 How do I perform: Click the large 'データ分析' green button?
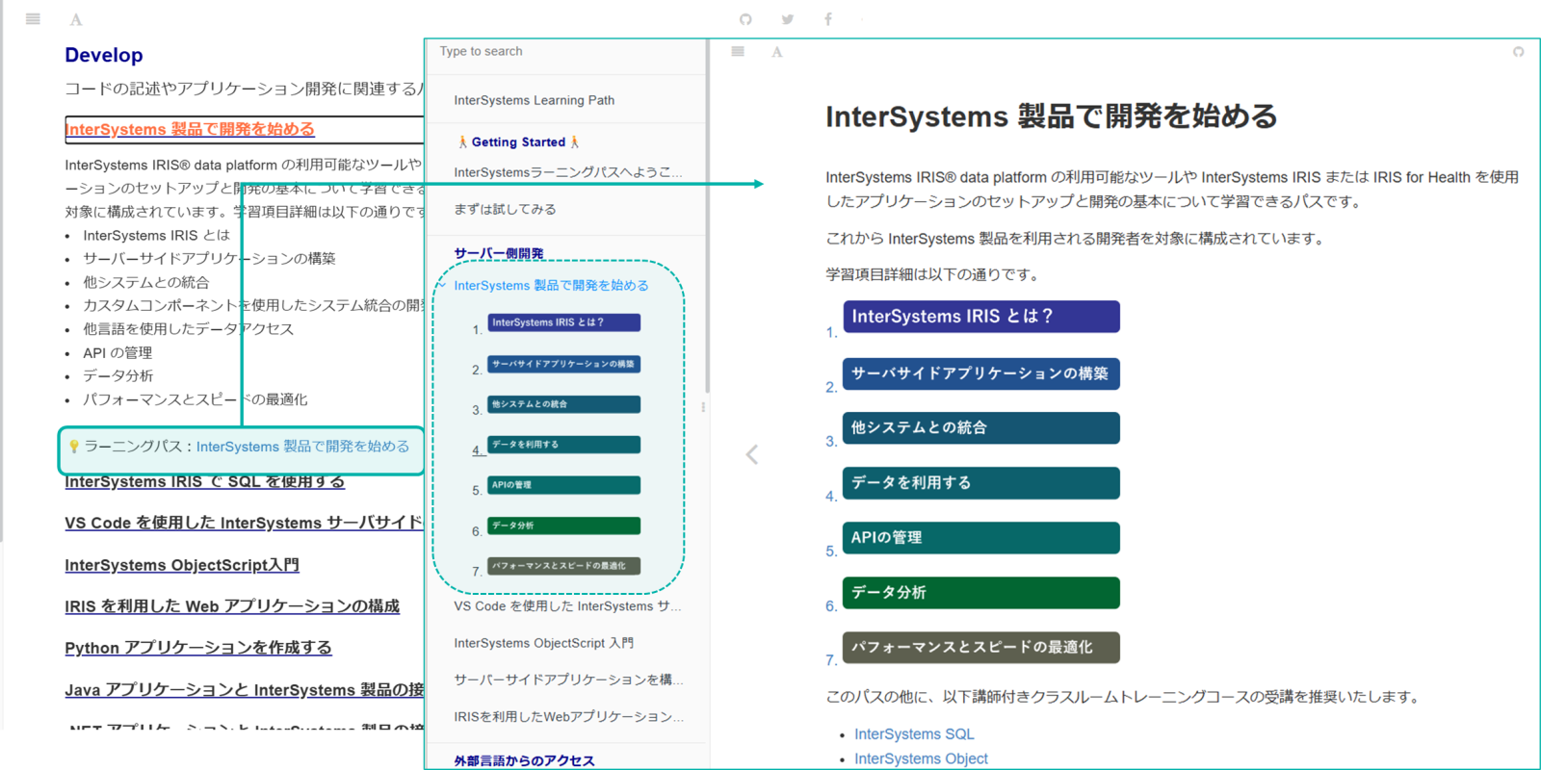point(980,593)
